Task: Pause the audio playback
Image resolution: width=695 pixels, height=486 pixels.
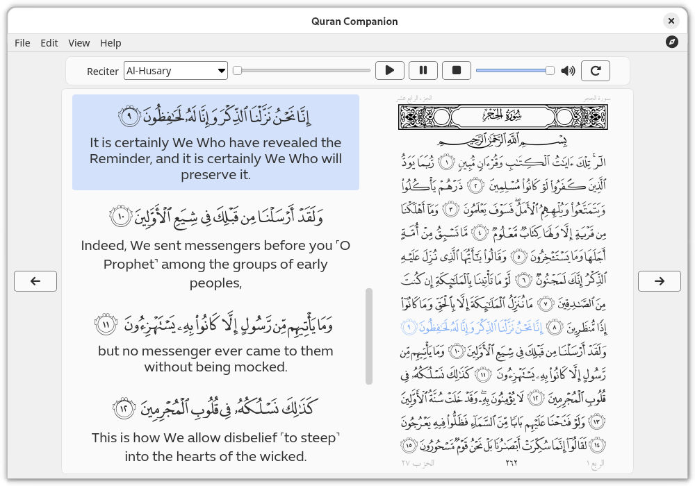Action: (x=423, y=70)
